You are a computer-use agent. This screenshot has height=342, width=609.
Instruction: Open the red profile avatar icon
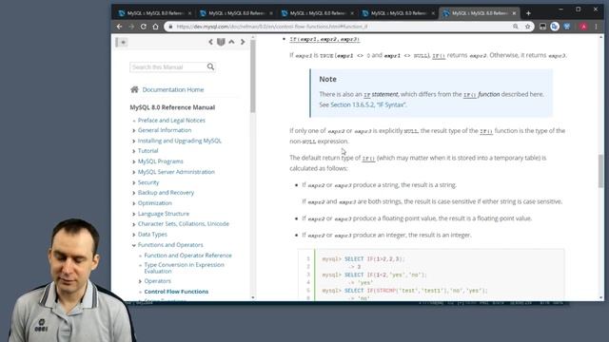click(x=583, y=27)
